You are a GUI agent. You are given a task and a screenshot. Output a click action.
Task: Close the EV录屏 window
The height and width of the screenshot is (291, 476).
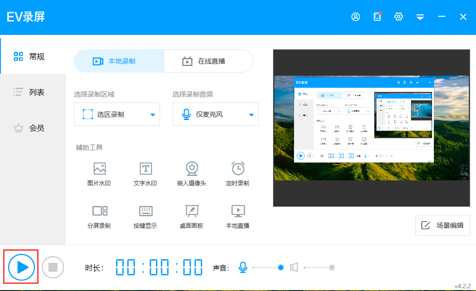[x=463, y=17]
